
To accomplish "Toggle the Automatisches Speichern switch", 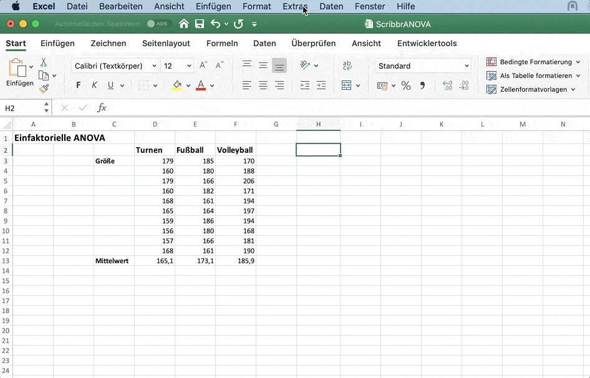I will point(159,24).
